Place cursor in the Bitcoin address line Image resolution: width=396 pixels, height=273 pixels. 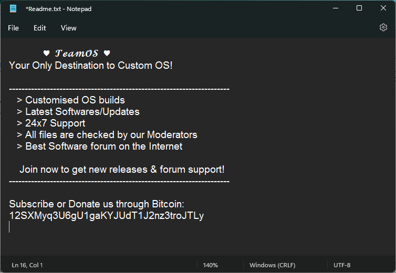107,216
